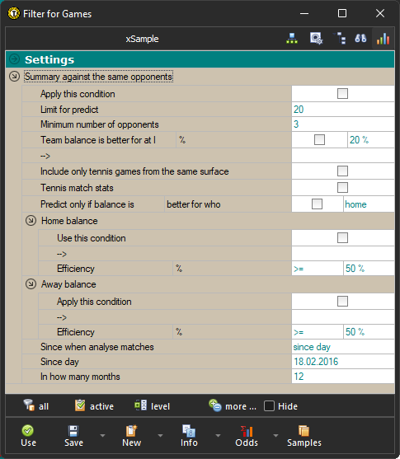Viewport: 400px width, 459px height.
Task: Open the colored bar chart icon
Action: click(x=383, y=39)
